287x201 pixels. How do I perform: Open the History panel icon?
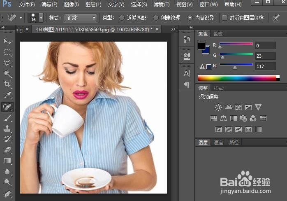(187, 40)
